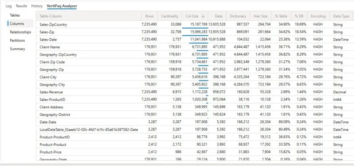Select the Product-Price row
The image size is (354, 166).
coord(195,152)
